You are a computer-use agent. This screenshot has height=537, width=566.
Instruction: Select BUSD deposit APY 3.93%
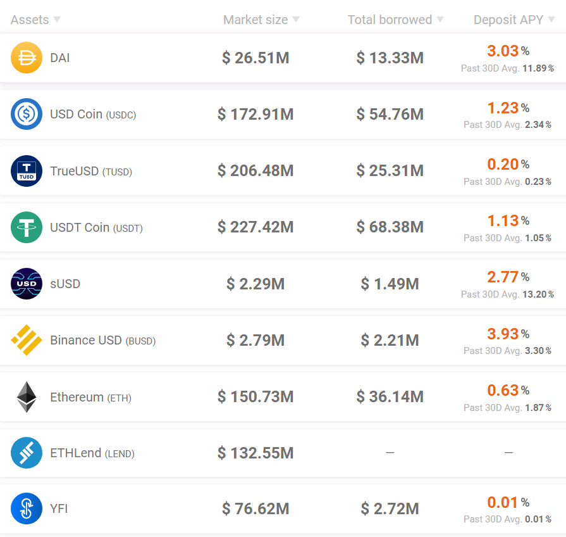tap(508, 334)
